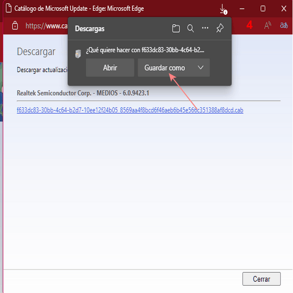
Task: Click the Cerrar button
Action: pos(261,279)
